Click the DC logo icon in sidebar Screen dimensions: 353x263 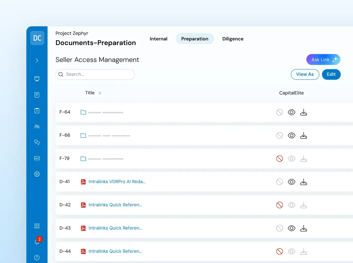pos(37,38)
